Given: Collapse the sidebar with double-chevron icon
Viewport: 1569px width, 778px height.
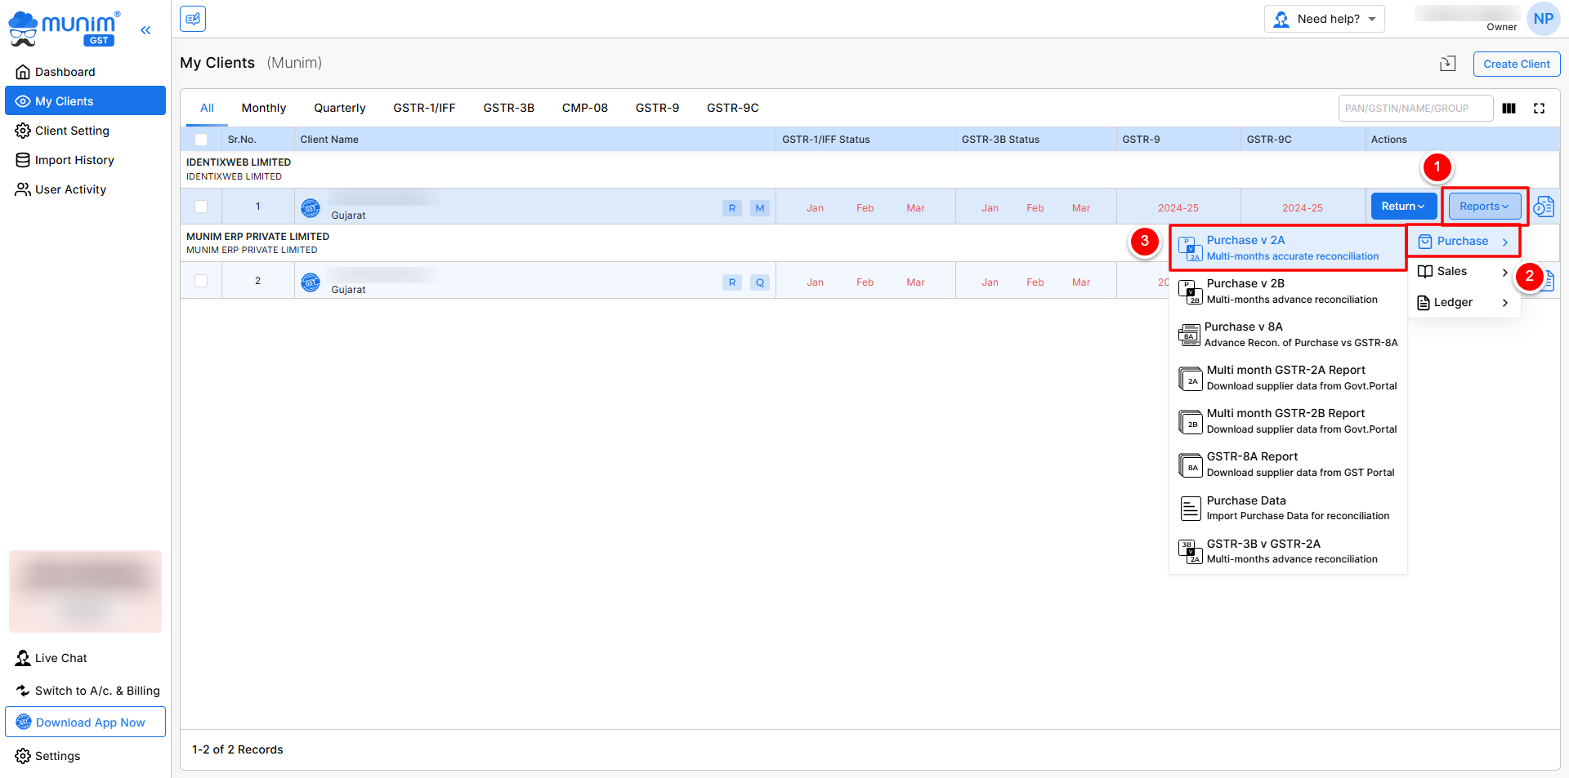Looking at the screenshot, I should (145, 30).
